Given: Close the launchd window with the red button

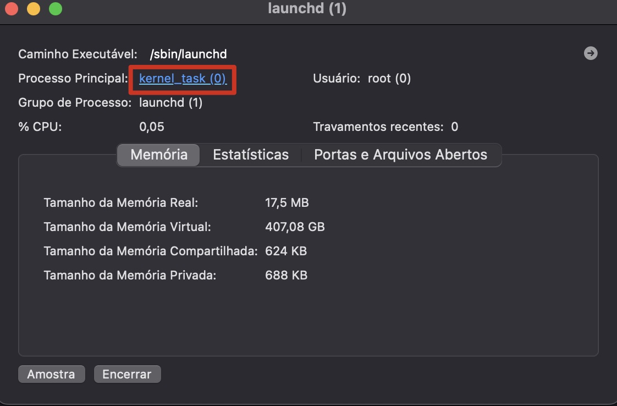Looking at the screenshot, I should (x=12, y=9).
